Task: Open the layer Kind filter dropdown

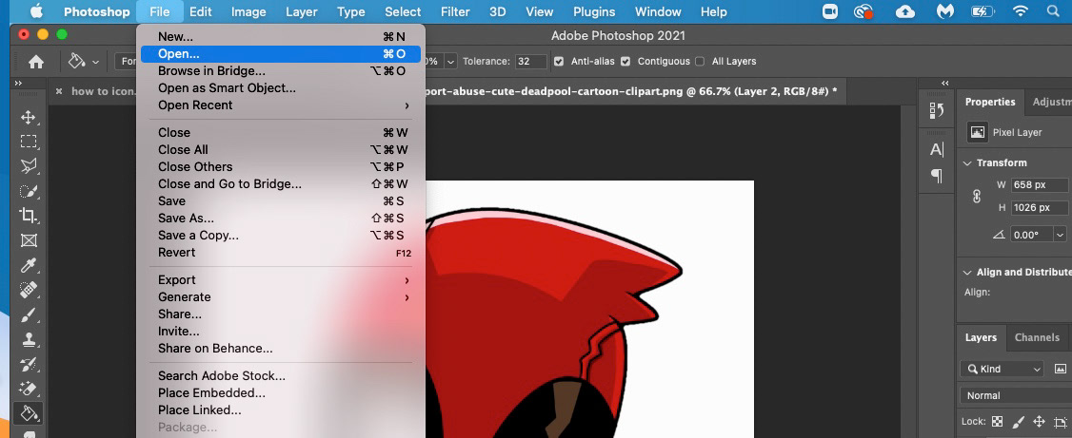Action: tap(1002, 369)
